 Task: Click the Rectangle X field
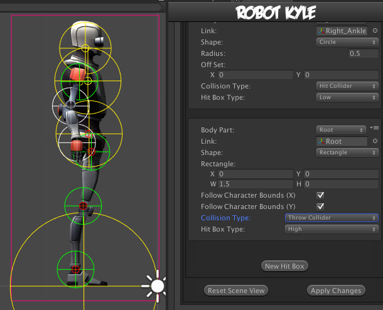point(256,174)
